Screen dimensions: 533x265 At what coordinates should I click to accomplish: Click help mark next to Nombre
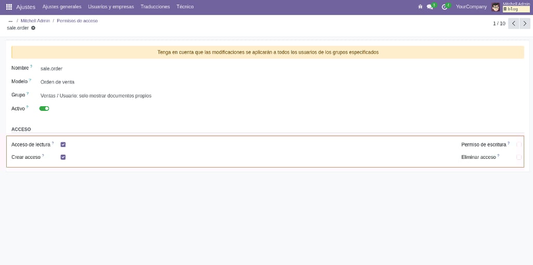point(31,66)
